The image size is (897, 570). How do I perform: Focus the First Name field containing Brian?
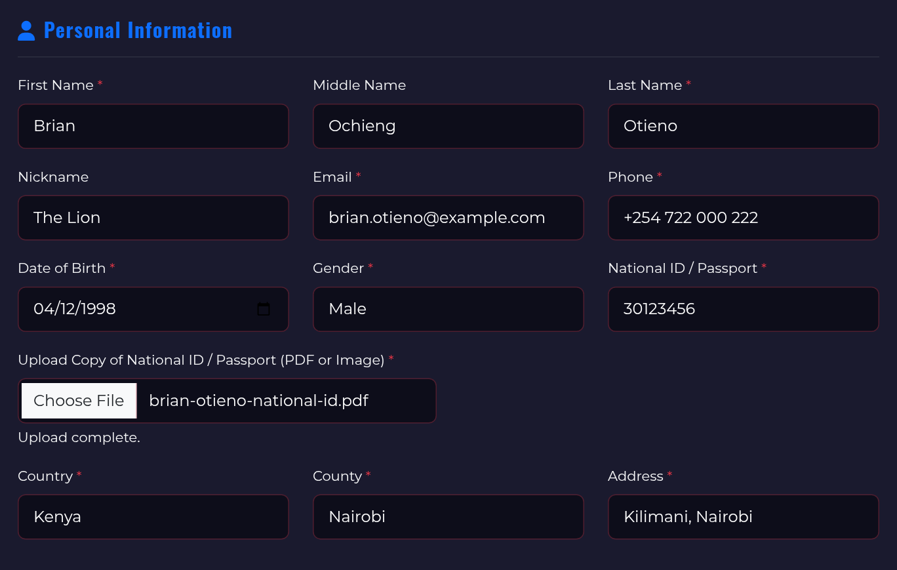pyautogui.click(x=153, y=126)
